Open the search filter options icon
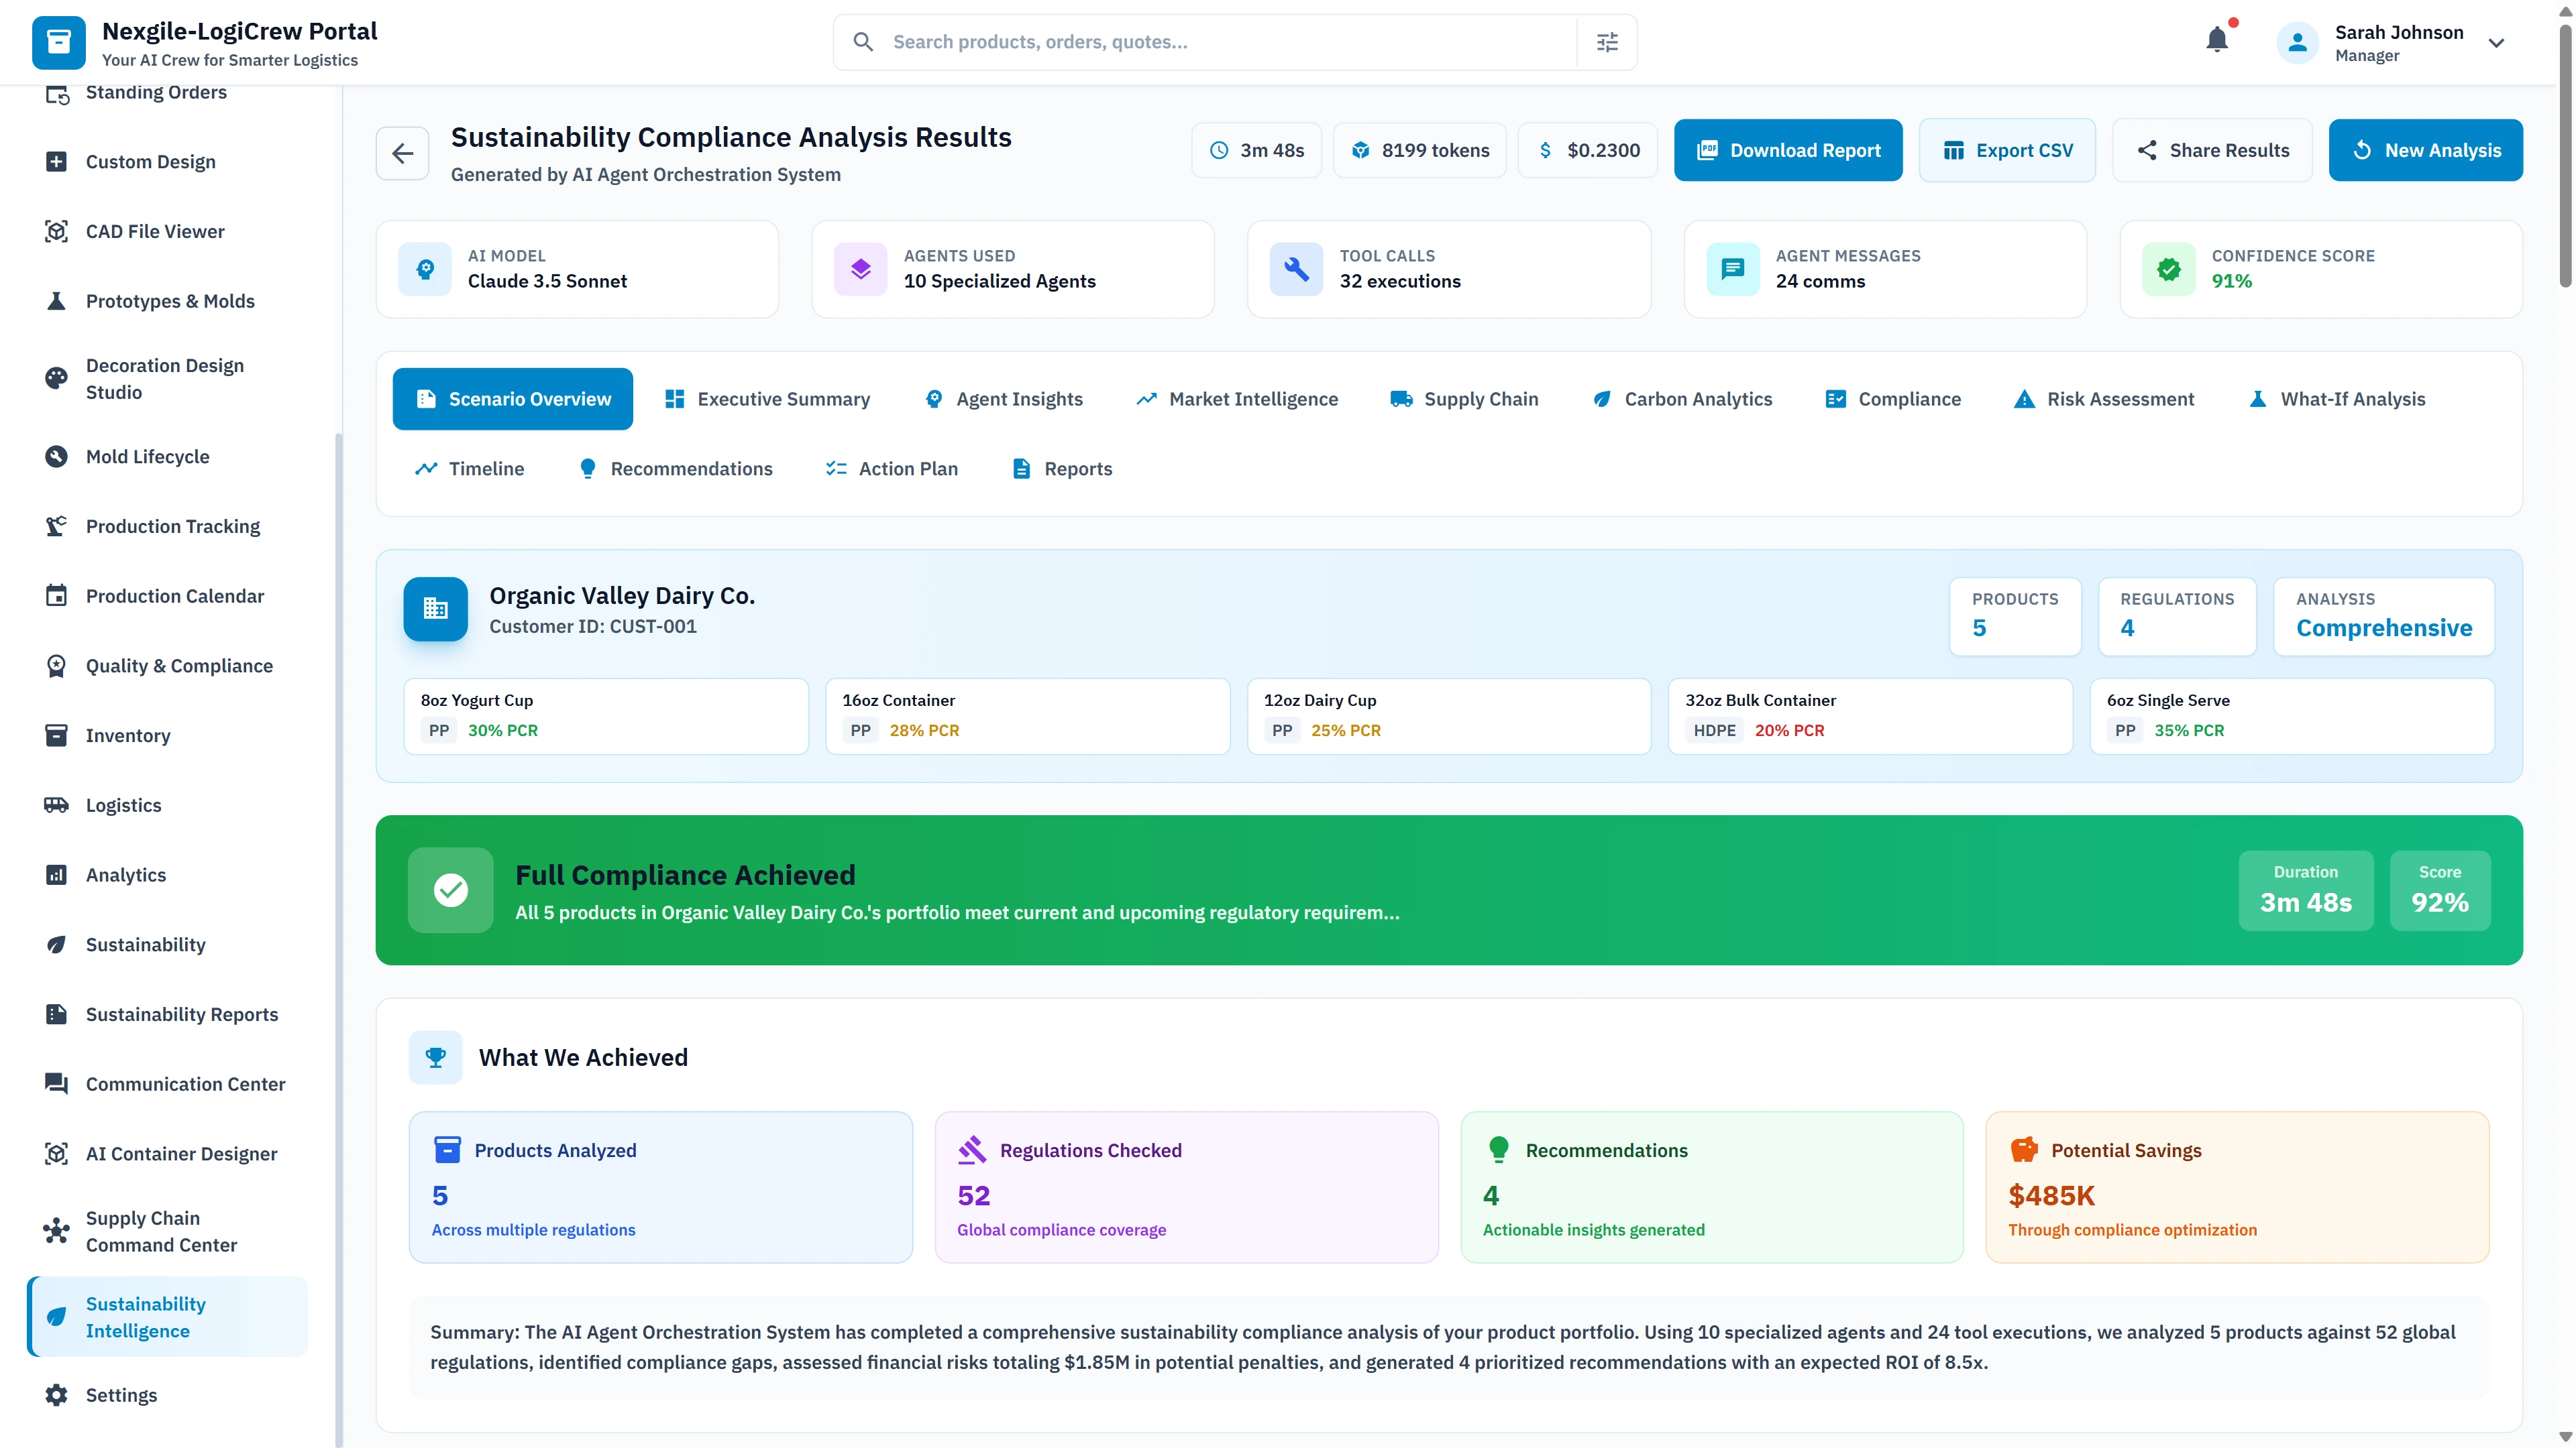2576x1448 pixels. [x=1606, y=41]
